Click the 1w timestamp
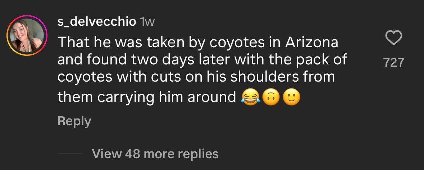Viewport: 424px width, 170px height. (x=147, y=22)
